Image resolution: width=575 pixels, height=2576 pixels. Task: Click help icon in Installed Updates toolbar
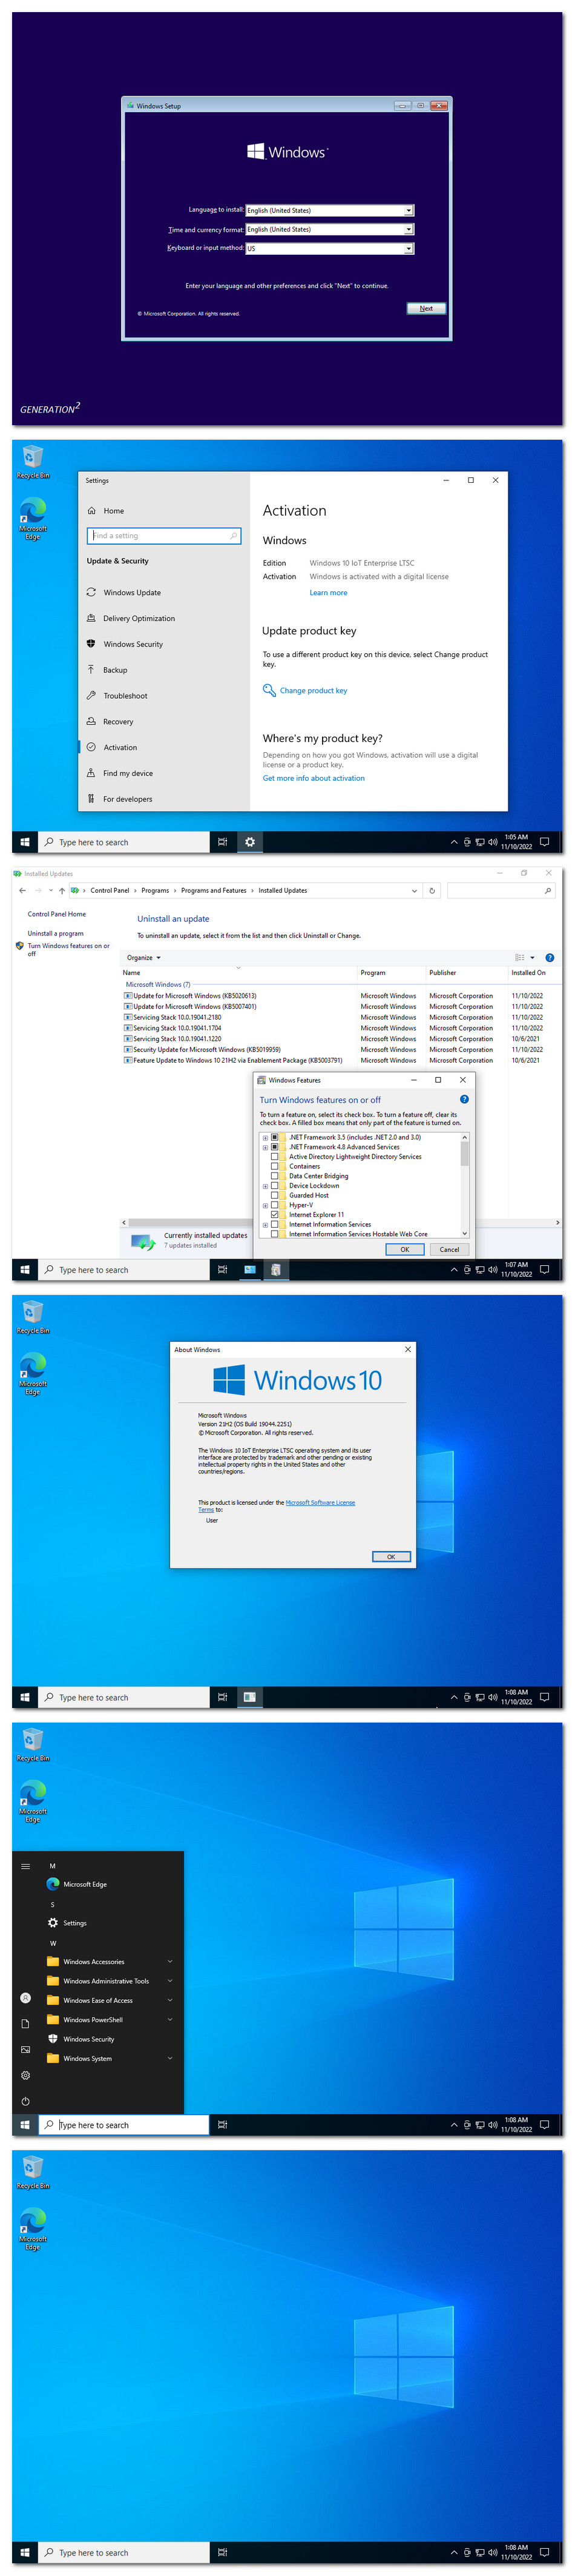(x=550, y=957)
